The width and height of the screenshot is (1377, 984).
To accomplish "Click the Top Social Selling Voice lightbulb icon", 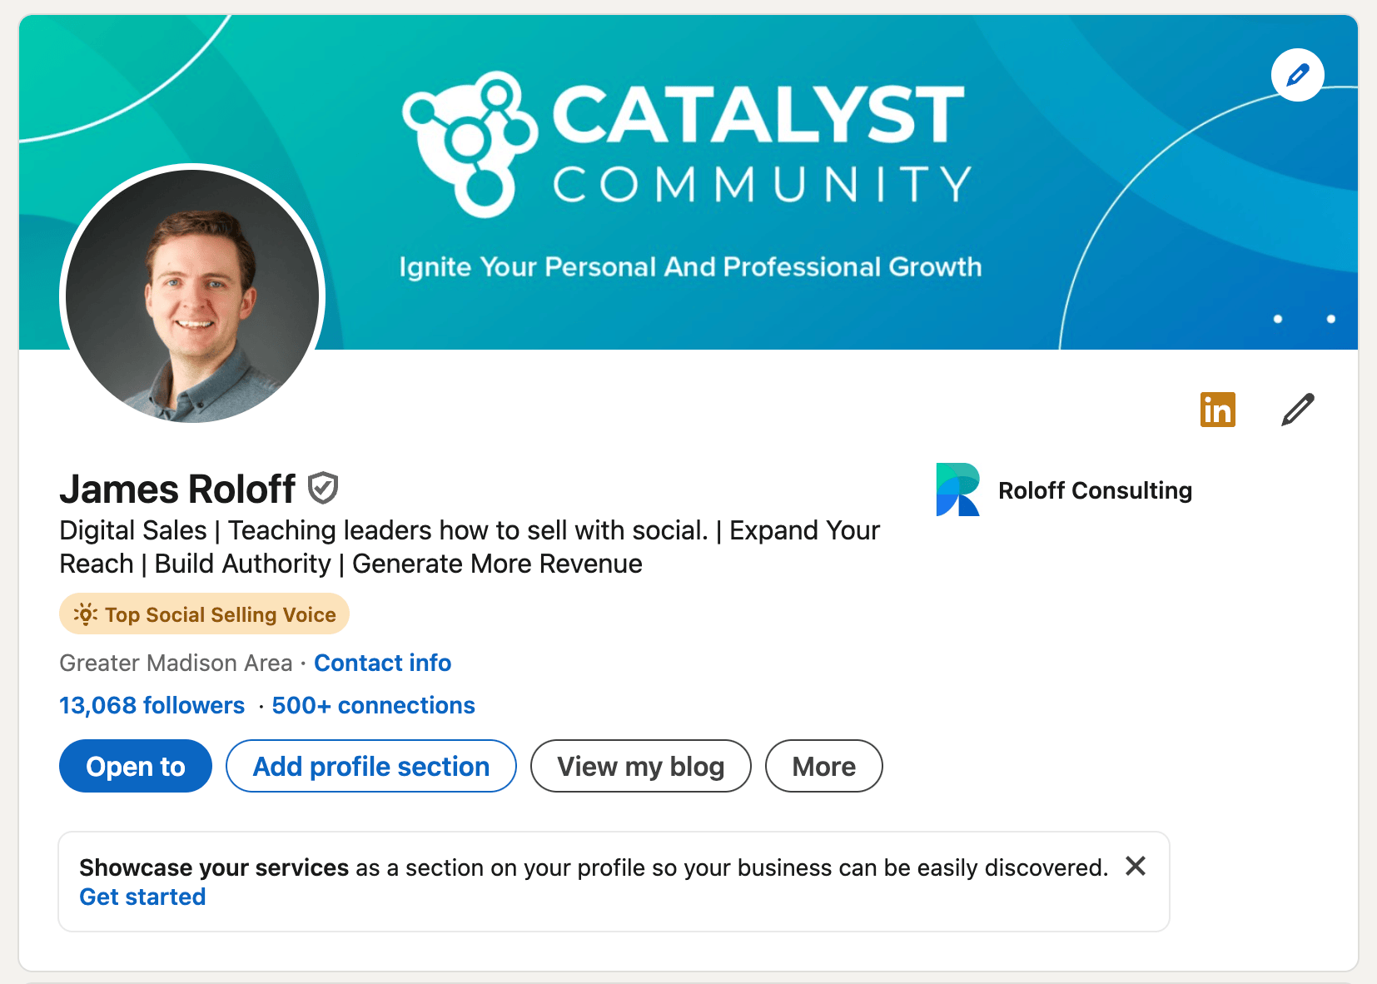I will pyautogui.click(x=86, y=614).
